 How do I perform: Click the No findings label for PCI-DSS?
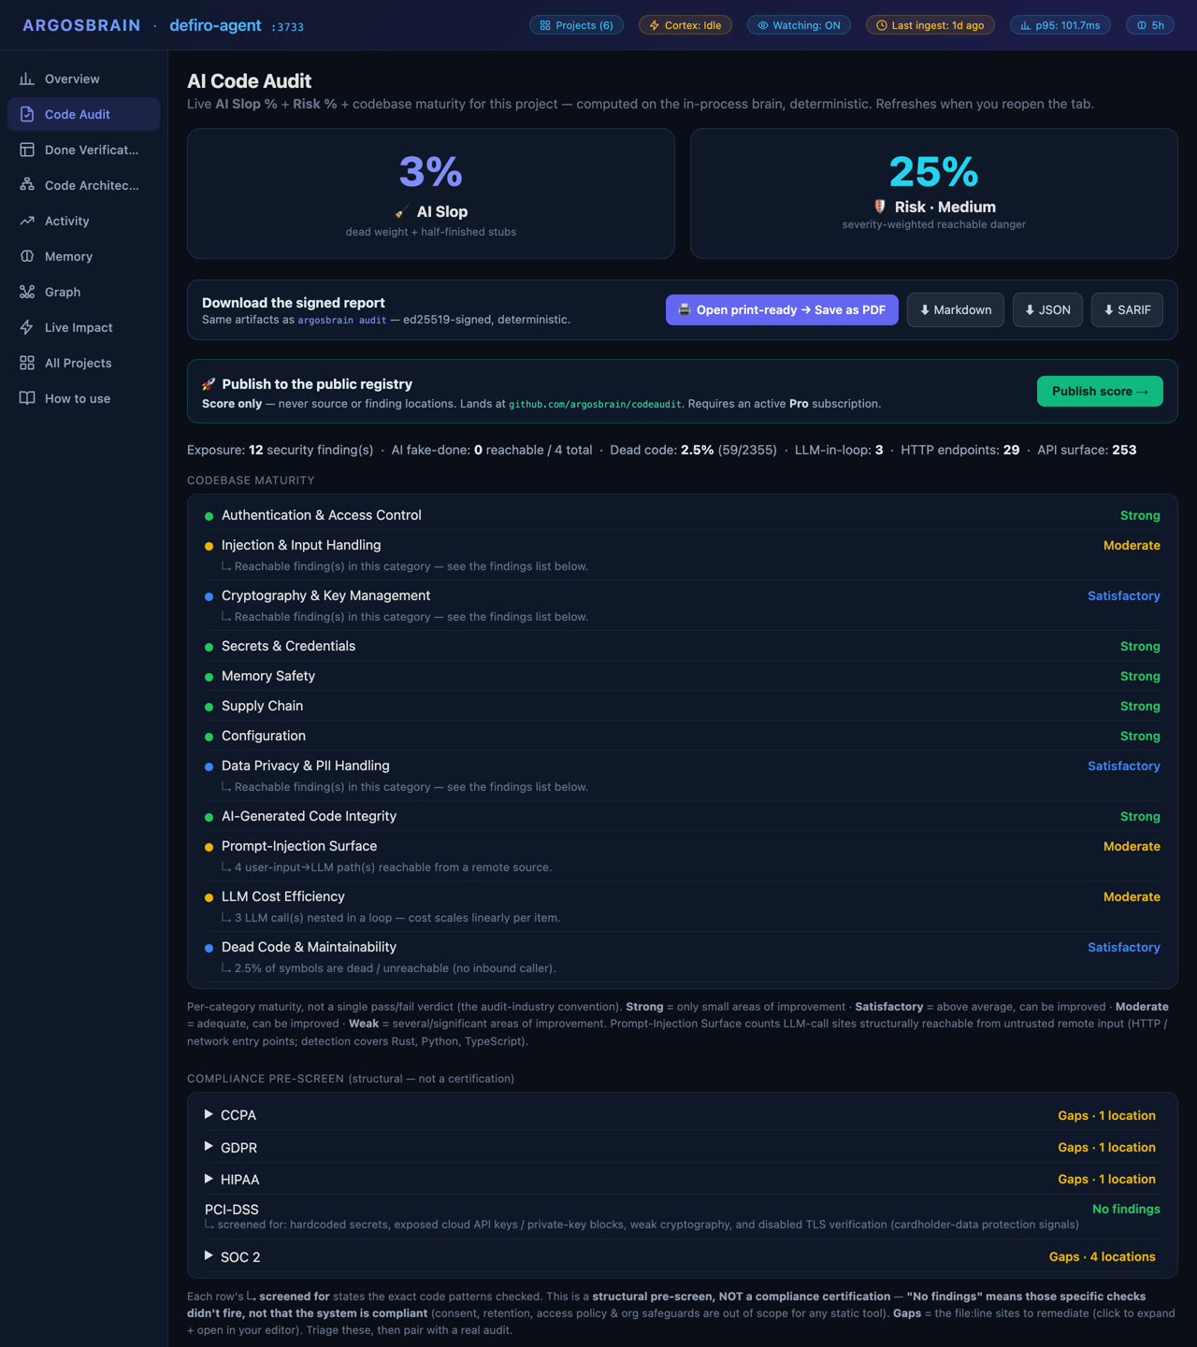pyautogui.click(x=1126, y=1209)
